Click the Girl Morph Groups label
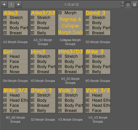Viewport: 138px width, 130px height. coord(15,81)
